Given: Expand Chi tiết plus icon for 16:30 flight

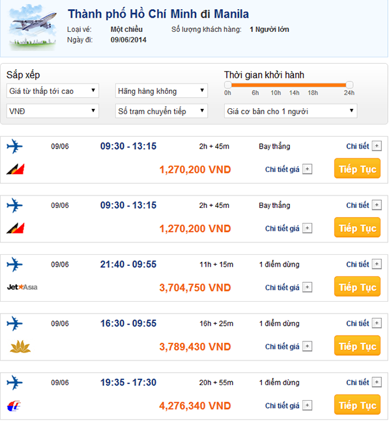Looking at the screenshot, I should 376,323.
